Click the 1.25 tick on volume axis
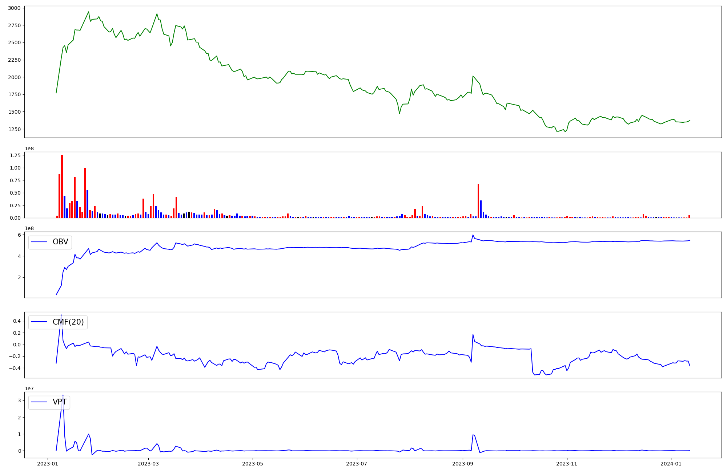This screenshot has height=472, width=727. point(15,155)
